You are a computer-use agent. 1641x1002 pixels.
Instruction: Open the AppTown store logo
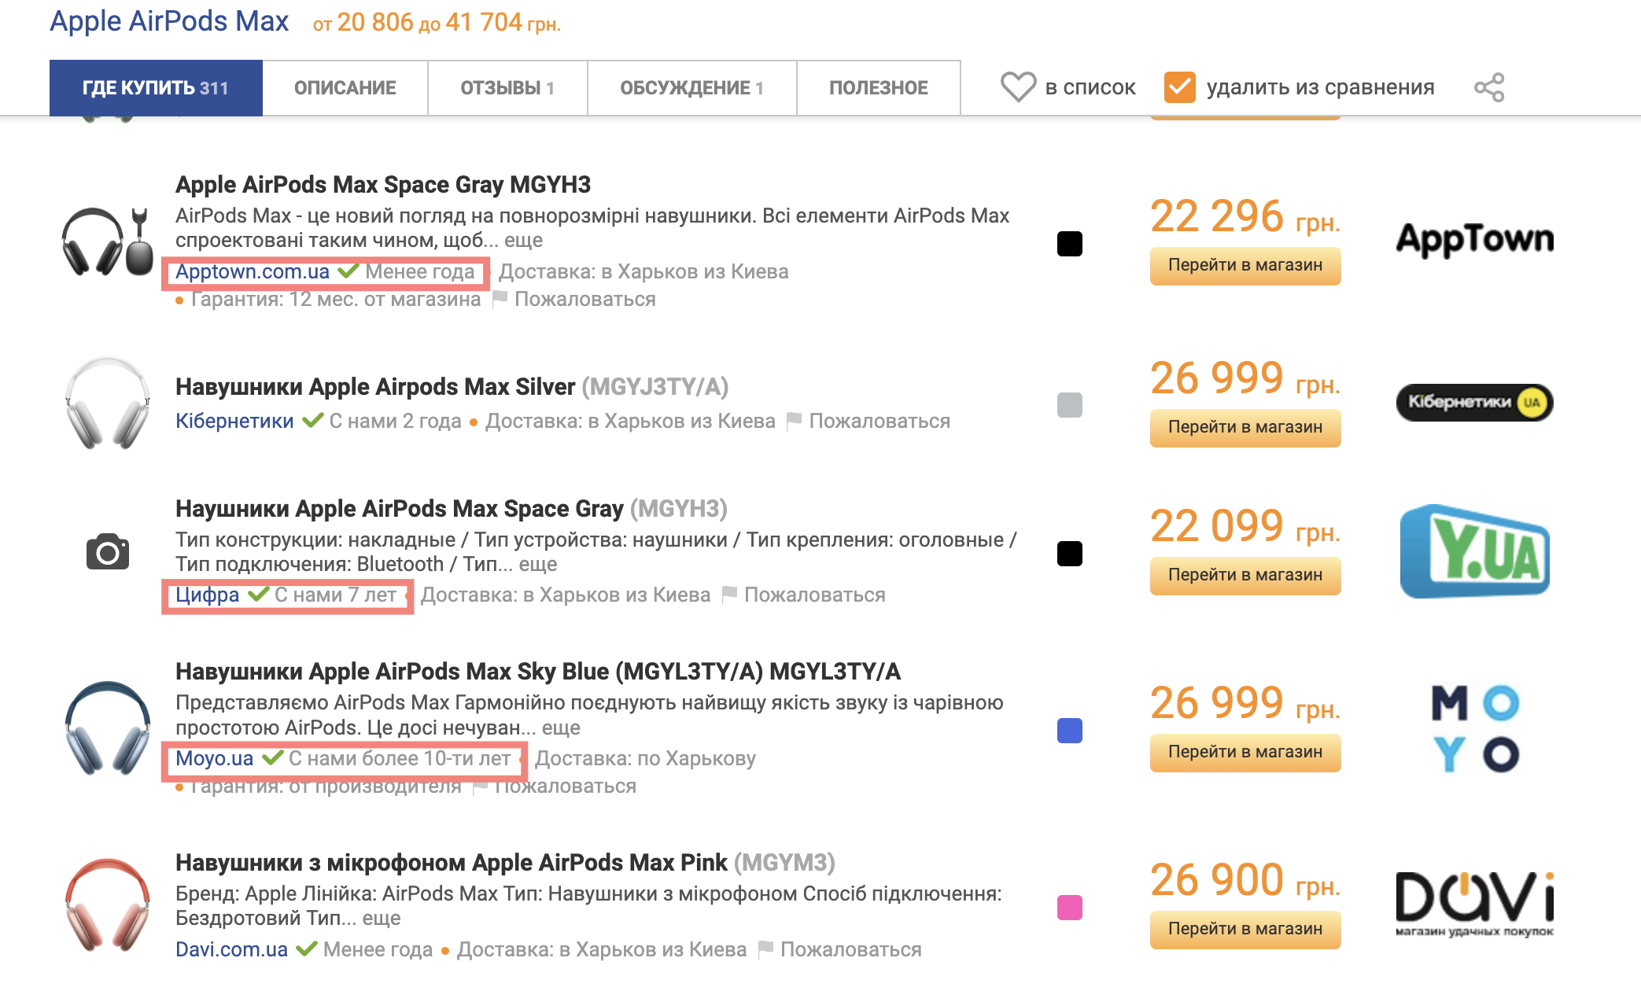[1475, 240]
